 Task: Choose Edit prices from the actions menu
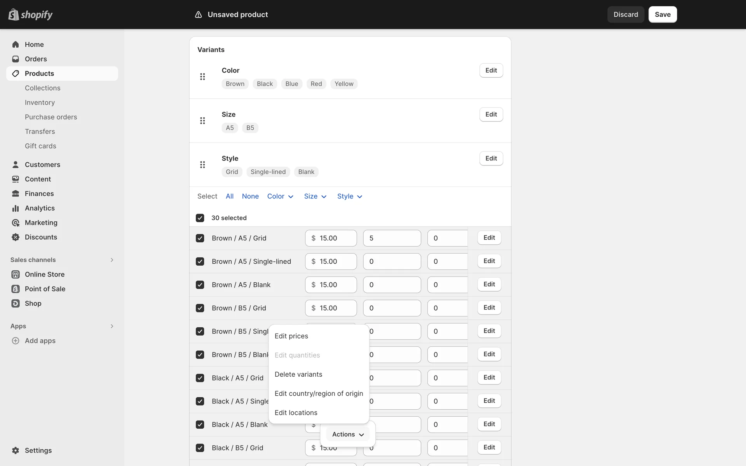coord(291,336)
